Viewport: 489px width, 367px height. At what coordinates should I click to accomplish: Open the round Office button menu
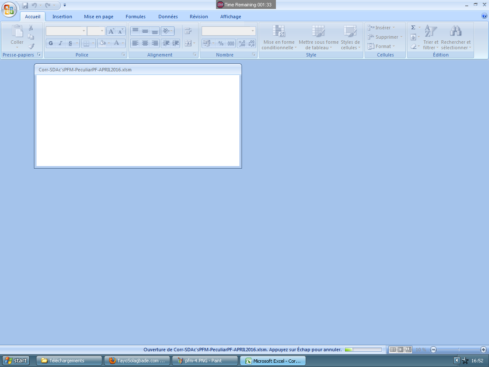tap(9, 9)
